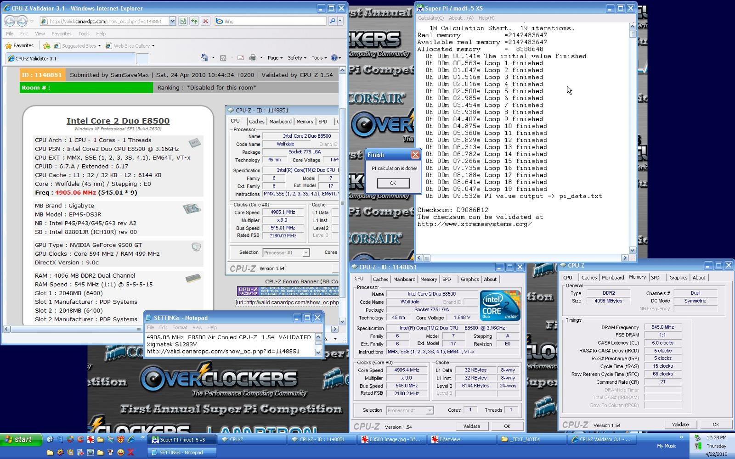The image size is (735, 459).
Task: Open the RSS feeds icon in IE
Action: tap(223, 58)
